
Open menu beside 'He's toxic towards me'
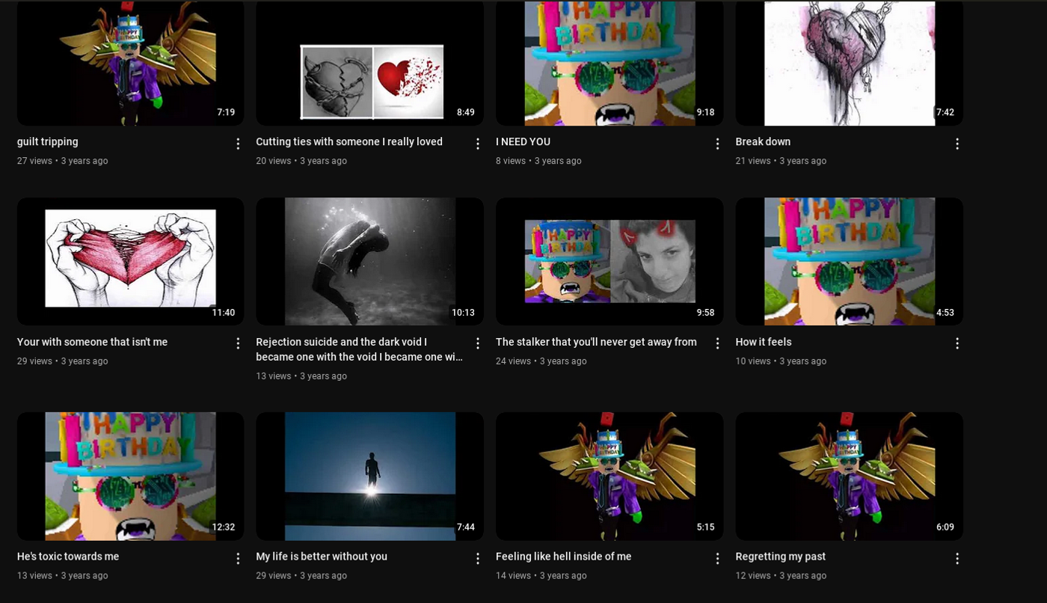[x=238, y=559]
